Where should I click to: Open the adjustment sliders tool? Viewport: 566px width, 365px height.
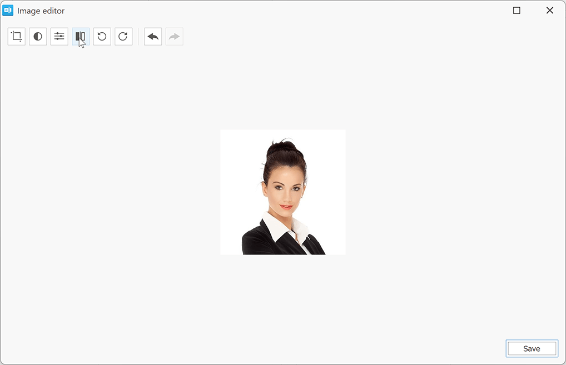pos(59,37)
